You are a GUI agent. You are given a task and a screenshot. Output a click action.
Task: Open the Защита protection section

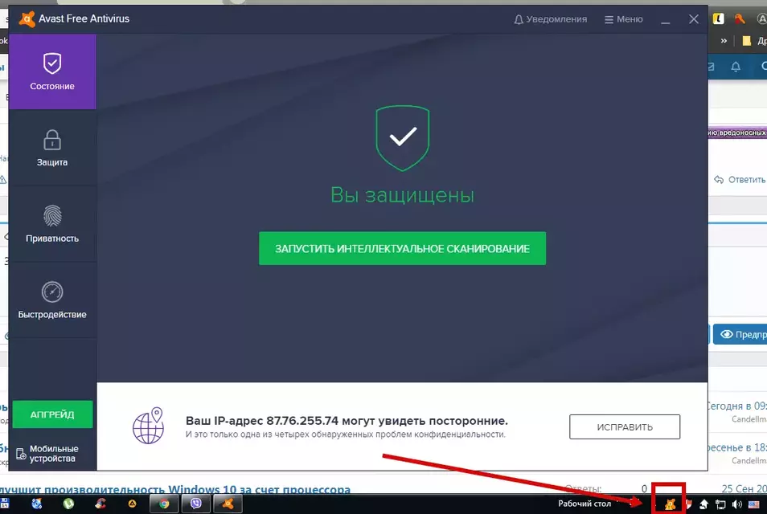[x=52, y=148]
